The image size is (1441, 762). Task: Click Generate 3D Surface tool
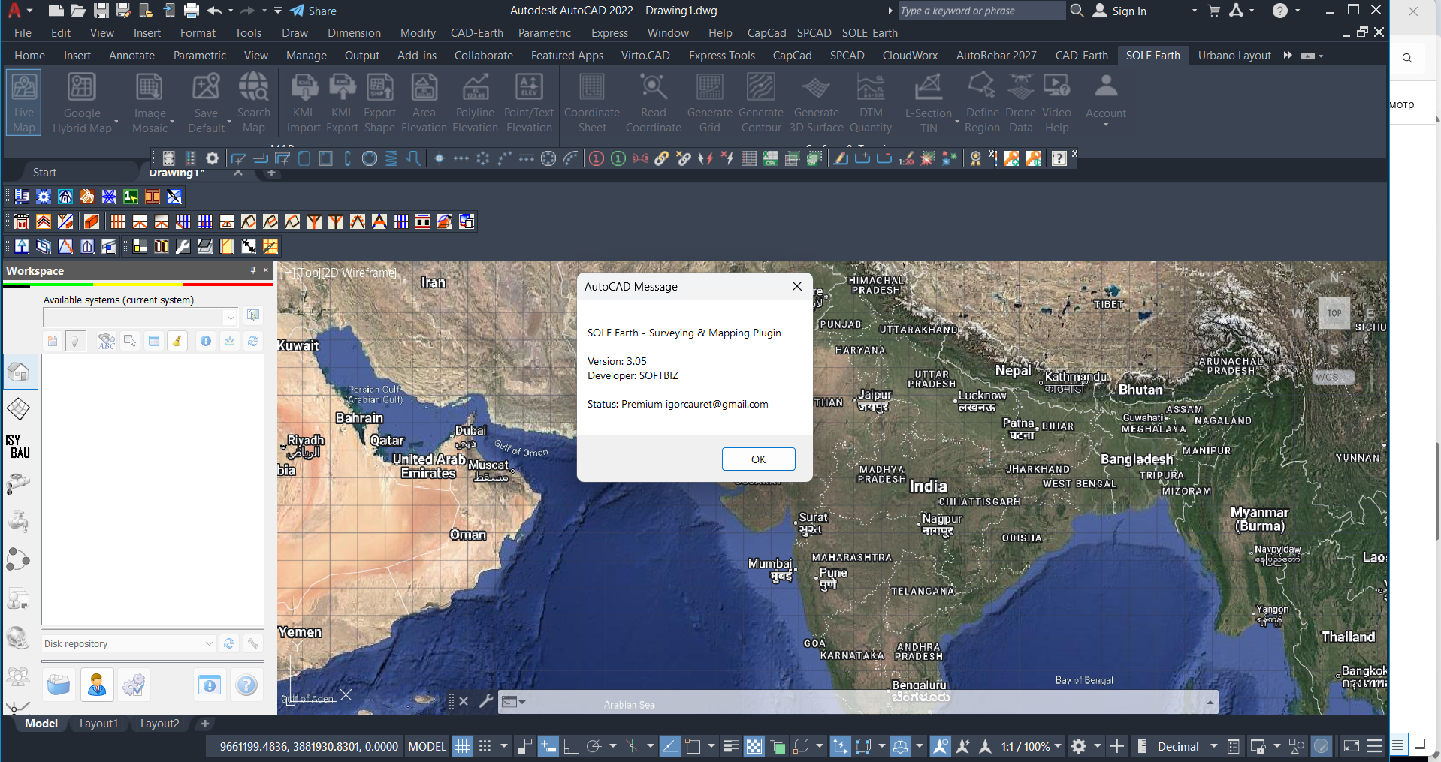click(x=817, y=103)
